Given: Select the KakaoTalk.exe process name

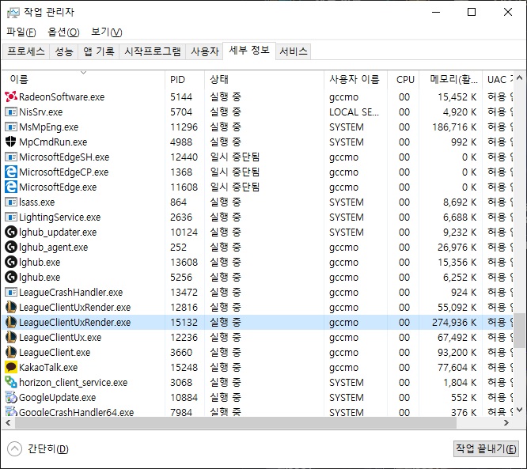Looking at the screenshot, I should (48, 367).
